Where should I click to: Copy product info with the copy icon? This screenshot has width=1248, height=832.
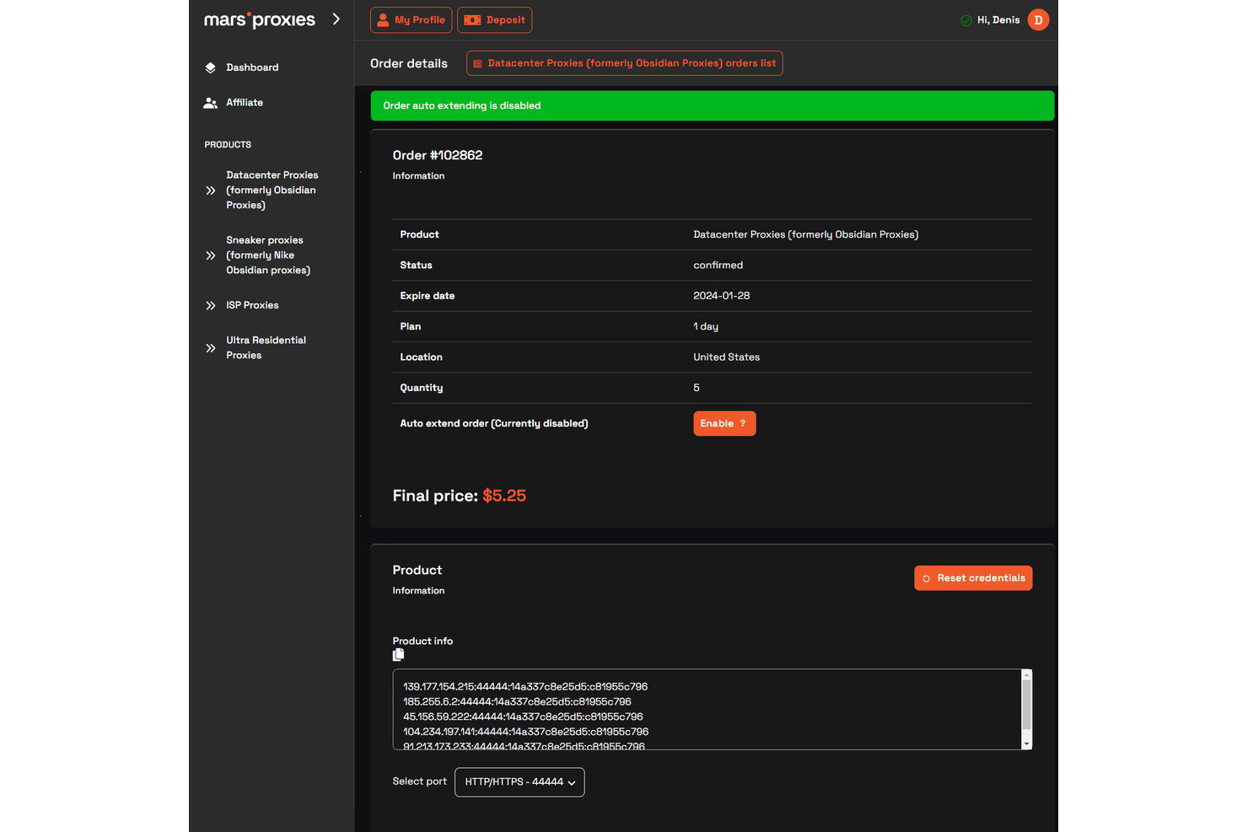[398, 655]
